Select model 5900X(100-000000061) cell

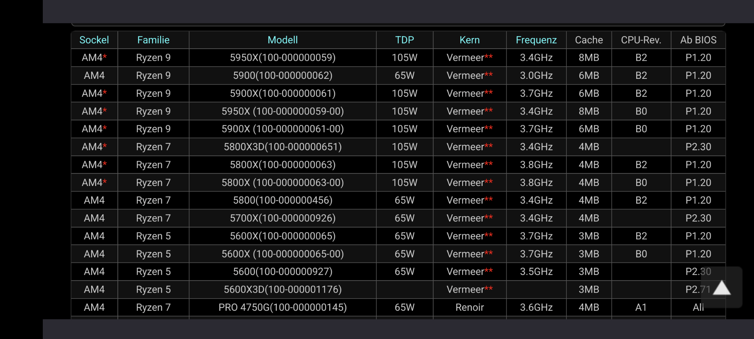(x=283, y=93)
